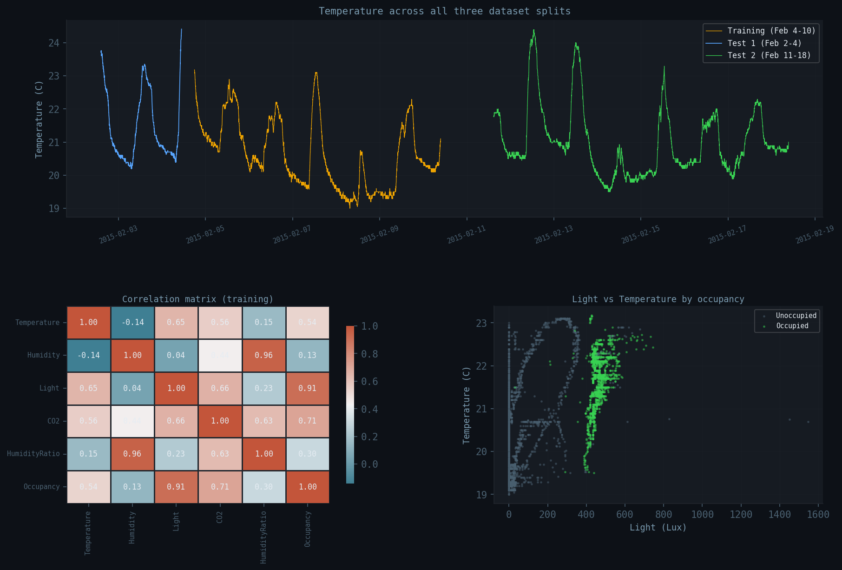Select the 'Temperature across all three dataset splits' title

click(444, 11)
